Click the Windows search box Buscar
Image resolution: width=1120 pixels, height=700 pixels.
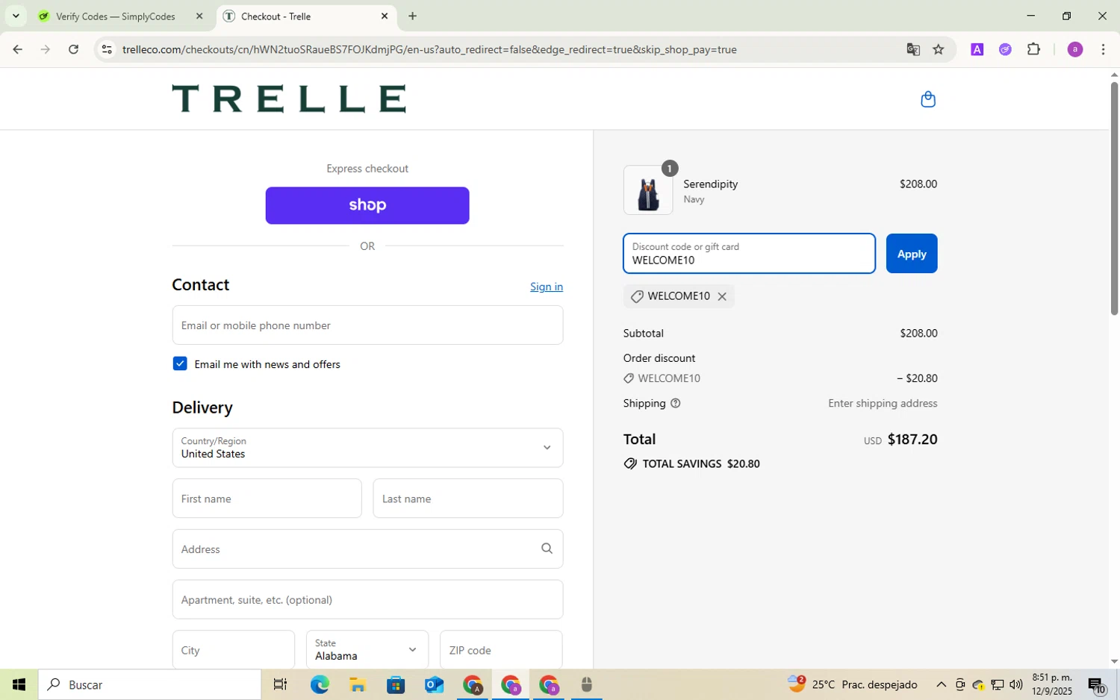150,684
